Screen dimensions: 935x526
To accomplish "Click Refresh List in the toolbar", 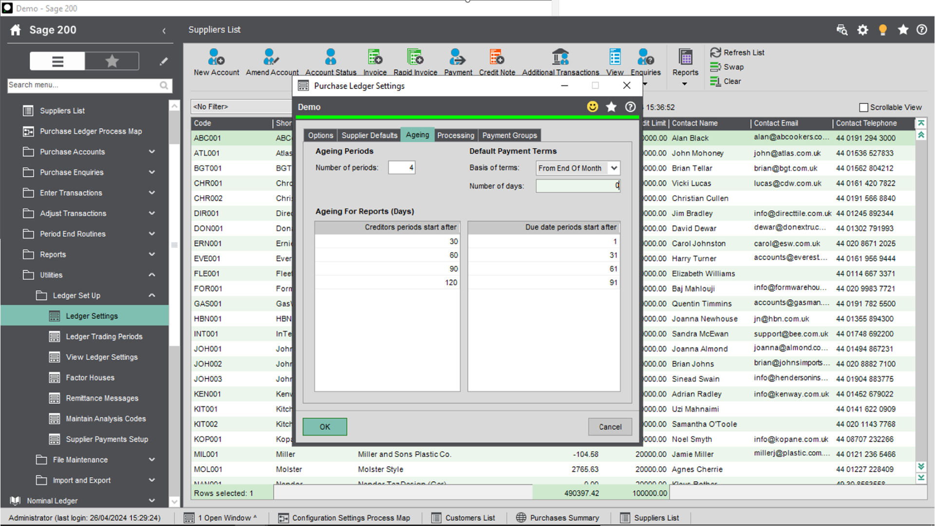I will (737, 53).
